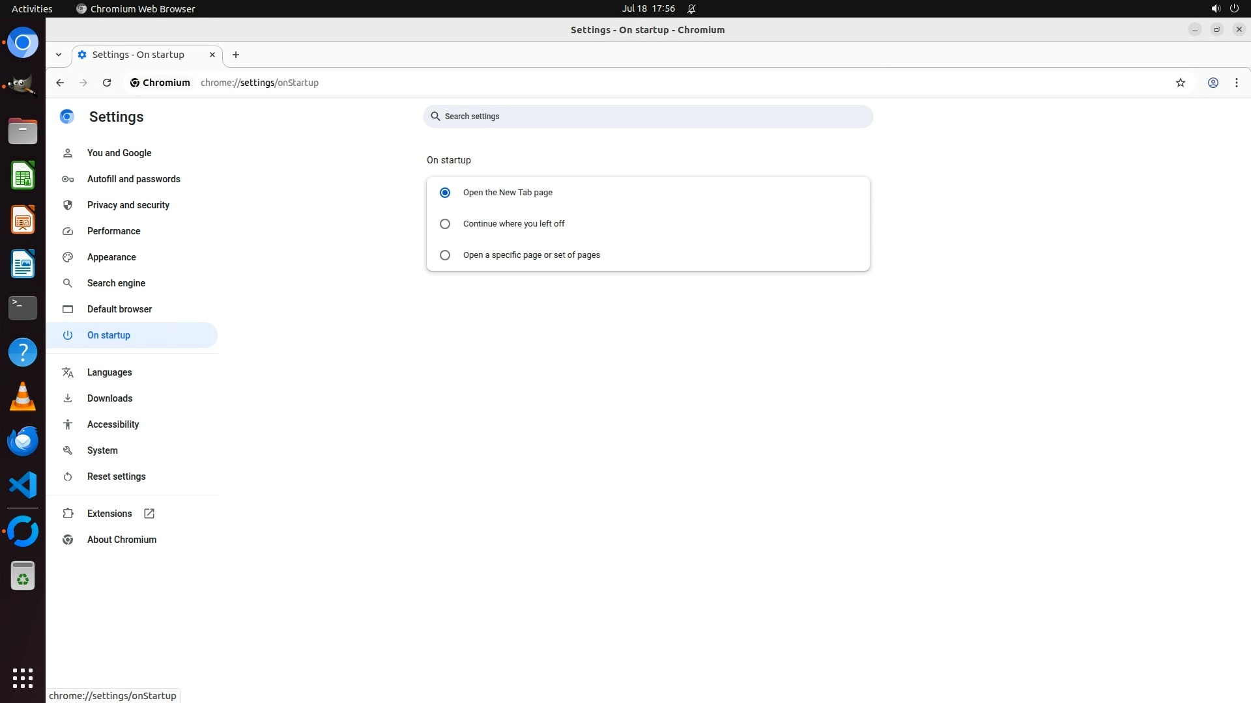Click the Search settings field
This screenshot has width=1251, height=703.
(x=648, y=117)
